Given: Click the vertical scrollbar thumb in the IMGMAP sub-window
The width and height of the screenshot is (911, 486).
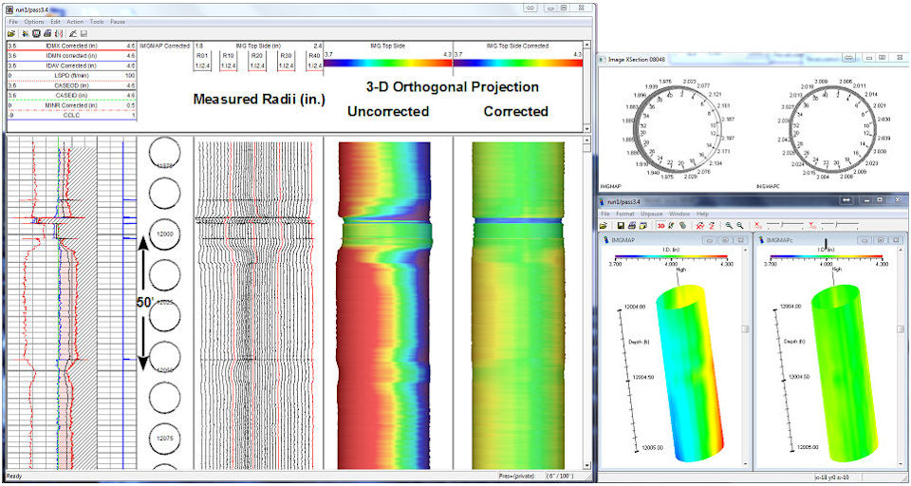Looking at the screenshot, I should (x=746, y=329).
